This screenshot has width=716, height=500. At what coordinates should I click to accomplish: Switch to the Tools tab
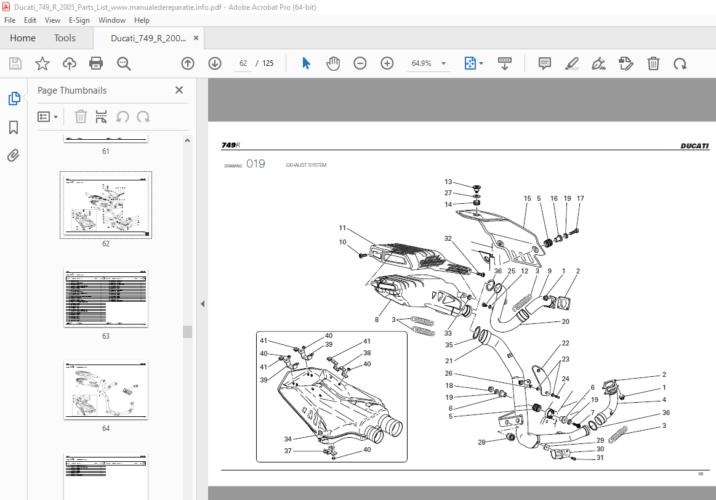65,38
